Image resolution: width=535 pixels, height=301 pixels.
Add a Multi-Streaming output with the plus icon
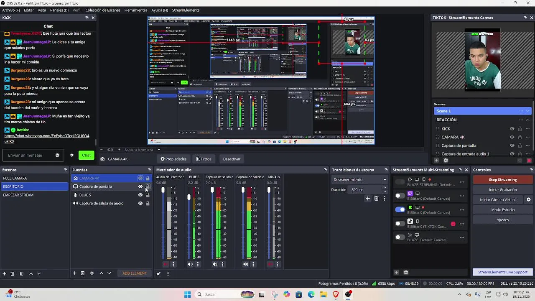coord(396,272)
